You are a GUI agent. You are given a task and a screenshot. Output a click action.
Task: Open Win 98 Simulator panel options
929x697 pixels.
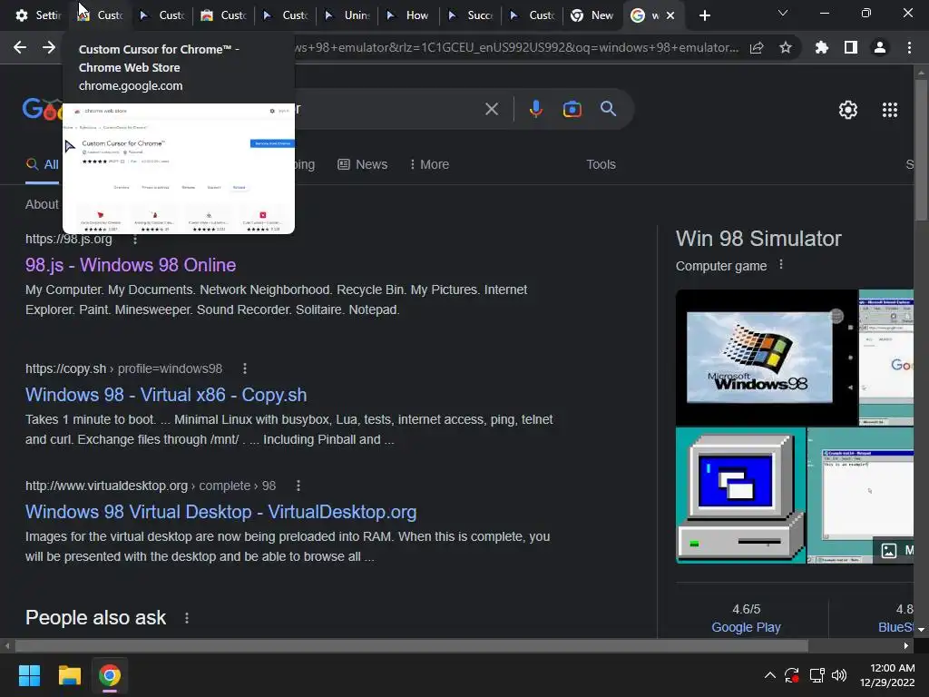point(781,264)
